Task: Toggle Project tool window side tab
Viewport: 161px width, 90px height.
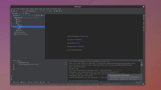Action: (x=12, y=17)
